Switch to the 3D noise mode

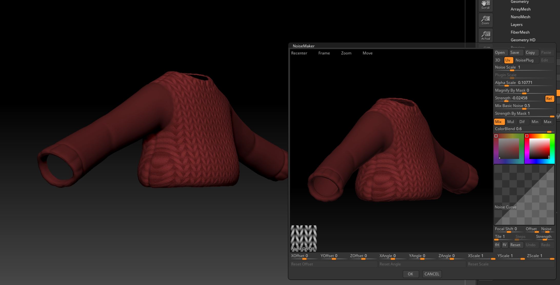498,60
